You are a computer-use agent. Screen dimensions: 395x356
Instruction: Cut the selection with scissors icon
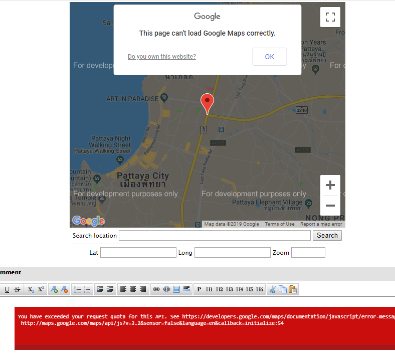pyautogui.click(x=272, y=289)
